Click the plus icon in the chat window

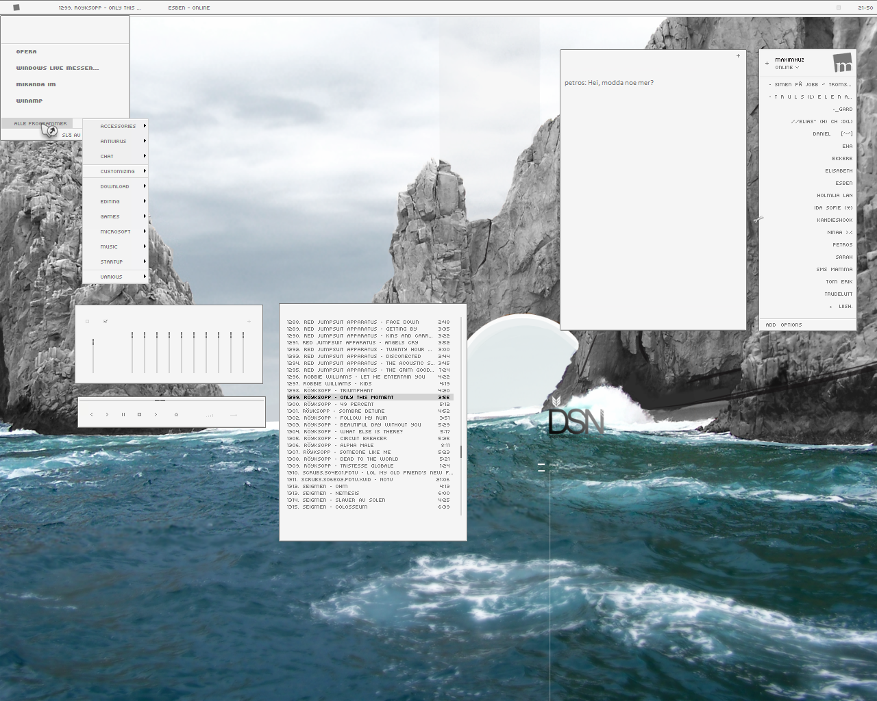(738, 55)
